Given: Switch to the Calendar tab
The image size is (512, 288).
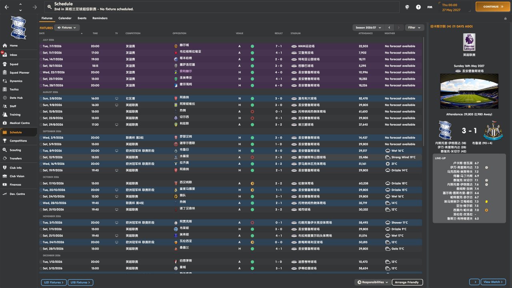Looking at the screenshot, I should (x=65, y=18).
